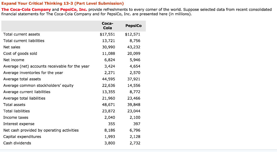Select PepsiCo cash dividends value 2,732

(135, 143)
